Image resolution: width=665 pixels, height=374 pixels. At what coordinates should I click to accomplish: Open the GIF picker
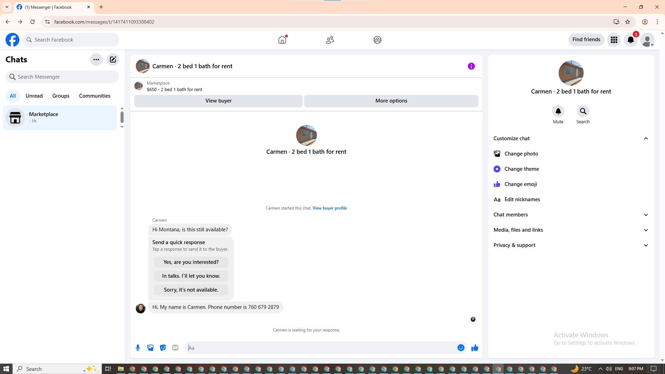pos(175,348)
